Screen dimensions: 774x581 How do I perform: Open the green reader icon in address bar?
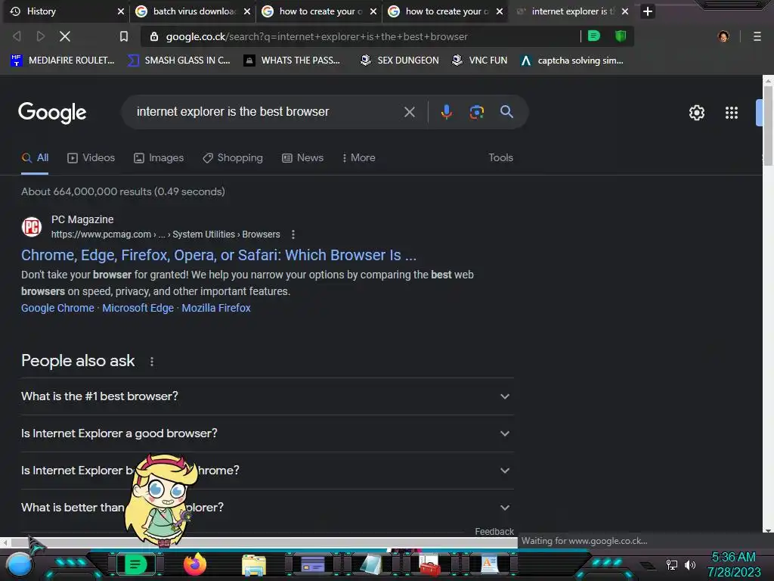pyautogui.click(x=594, y=36)
